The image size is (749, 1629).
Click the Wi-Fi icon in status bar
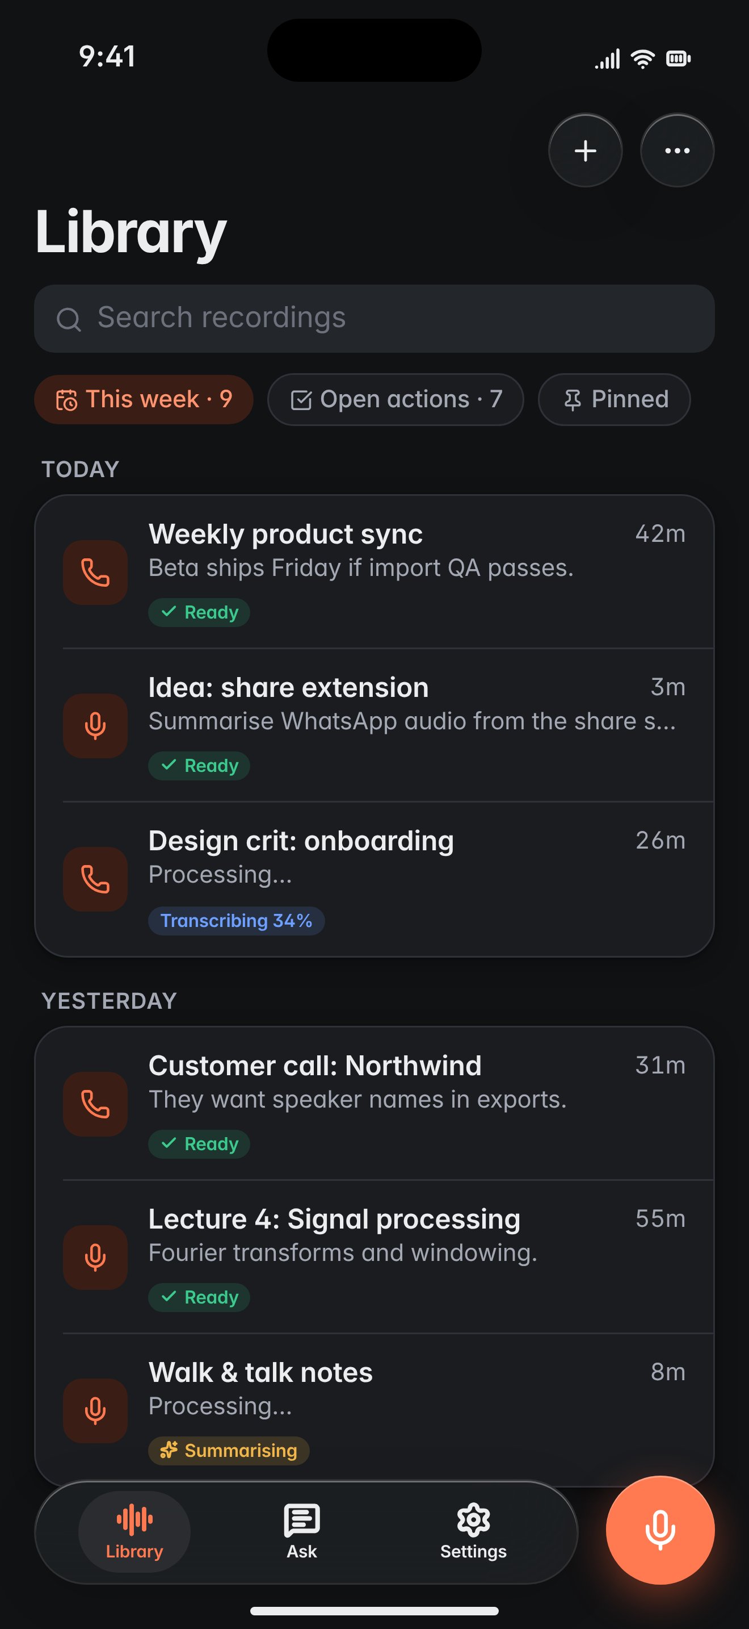[643, 59]
